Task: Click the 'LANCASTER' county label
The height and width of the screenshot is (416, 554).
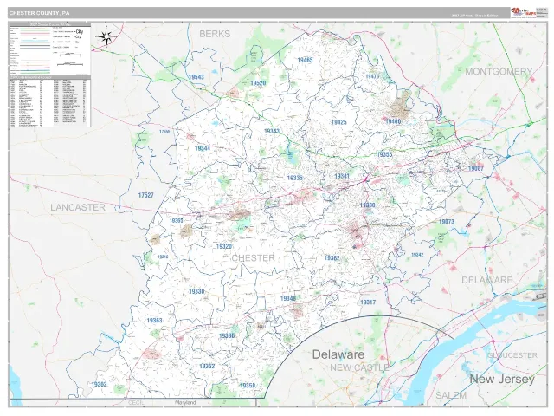Action: [x=78, y=207]
